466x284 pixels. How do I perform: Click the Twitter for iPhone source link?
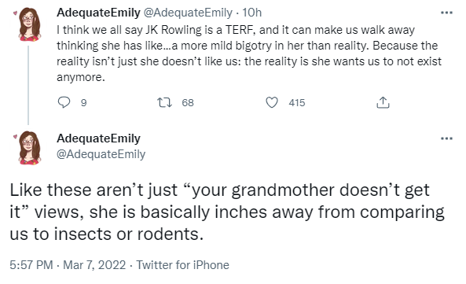(183, 264)
